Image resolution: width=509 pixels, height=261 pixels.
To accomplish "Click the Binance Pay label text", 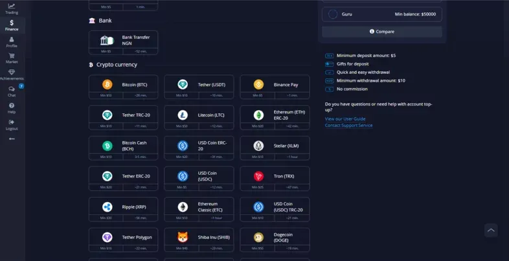I will [286, 85].
